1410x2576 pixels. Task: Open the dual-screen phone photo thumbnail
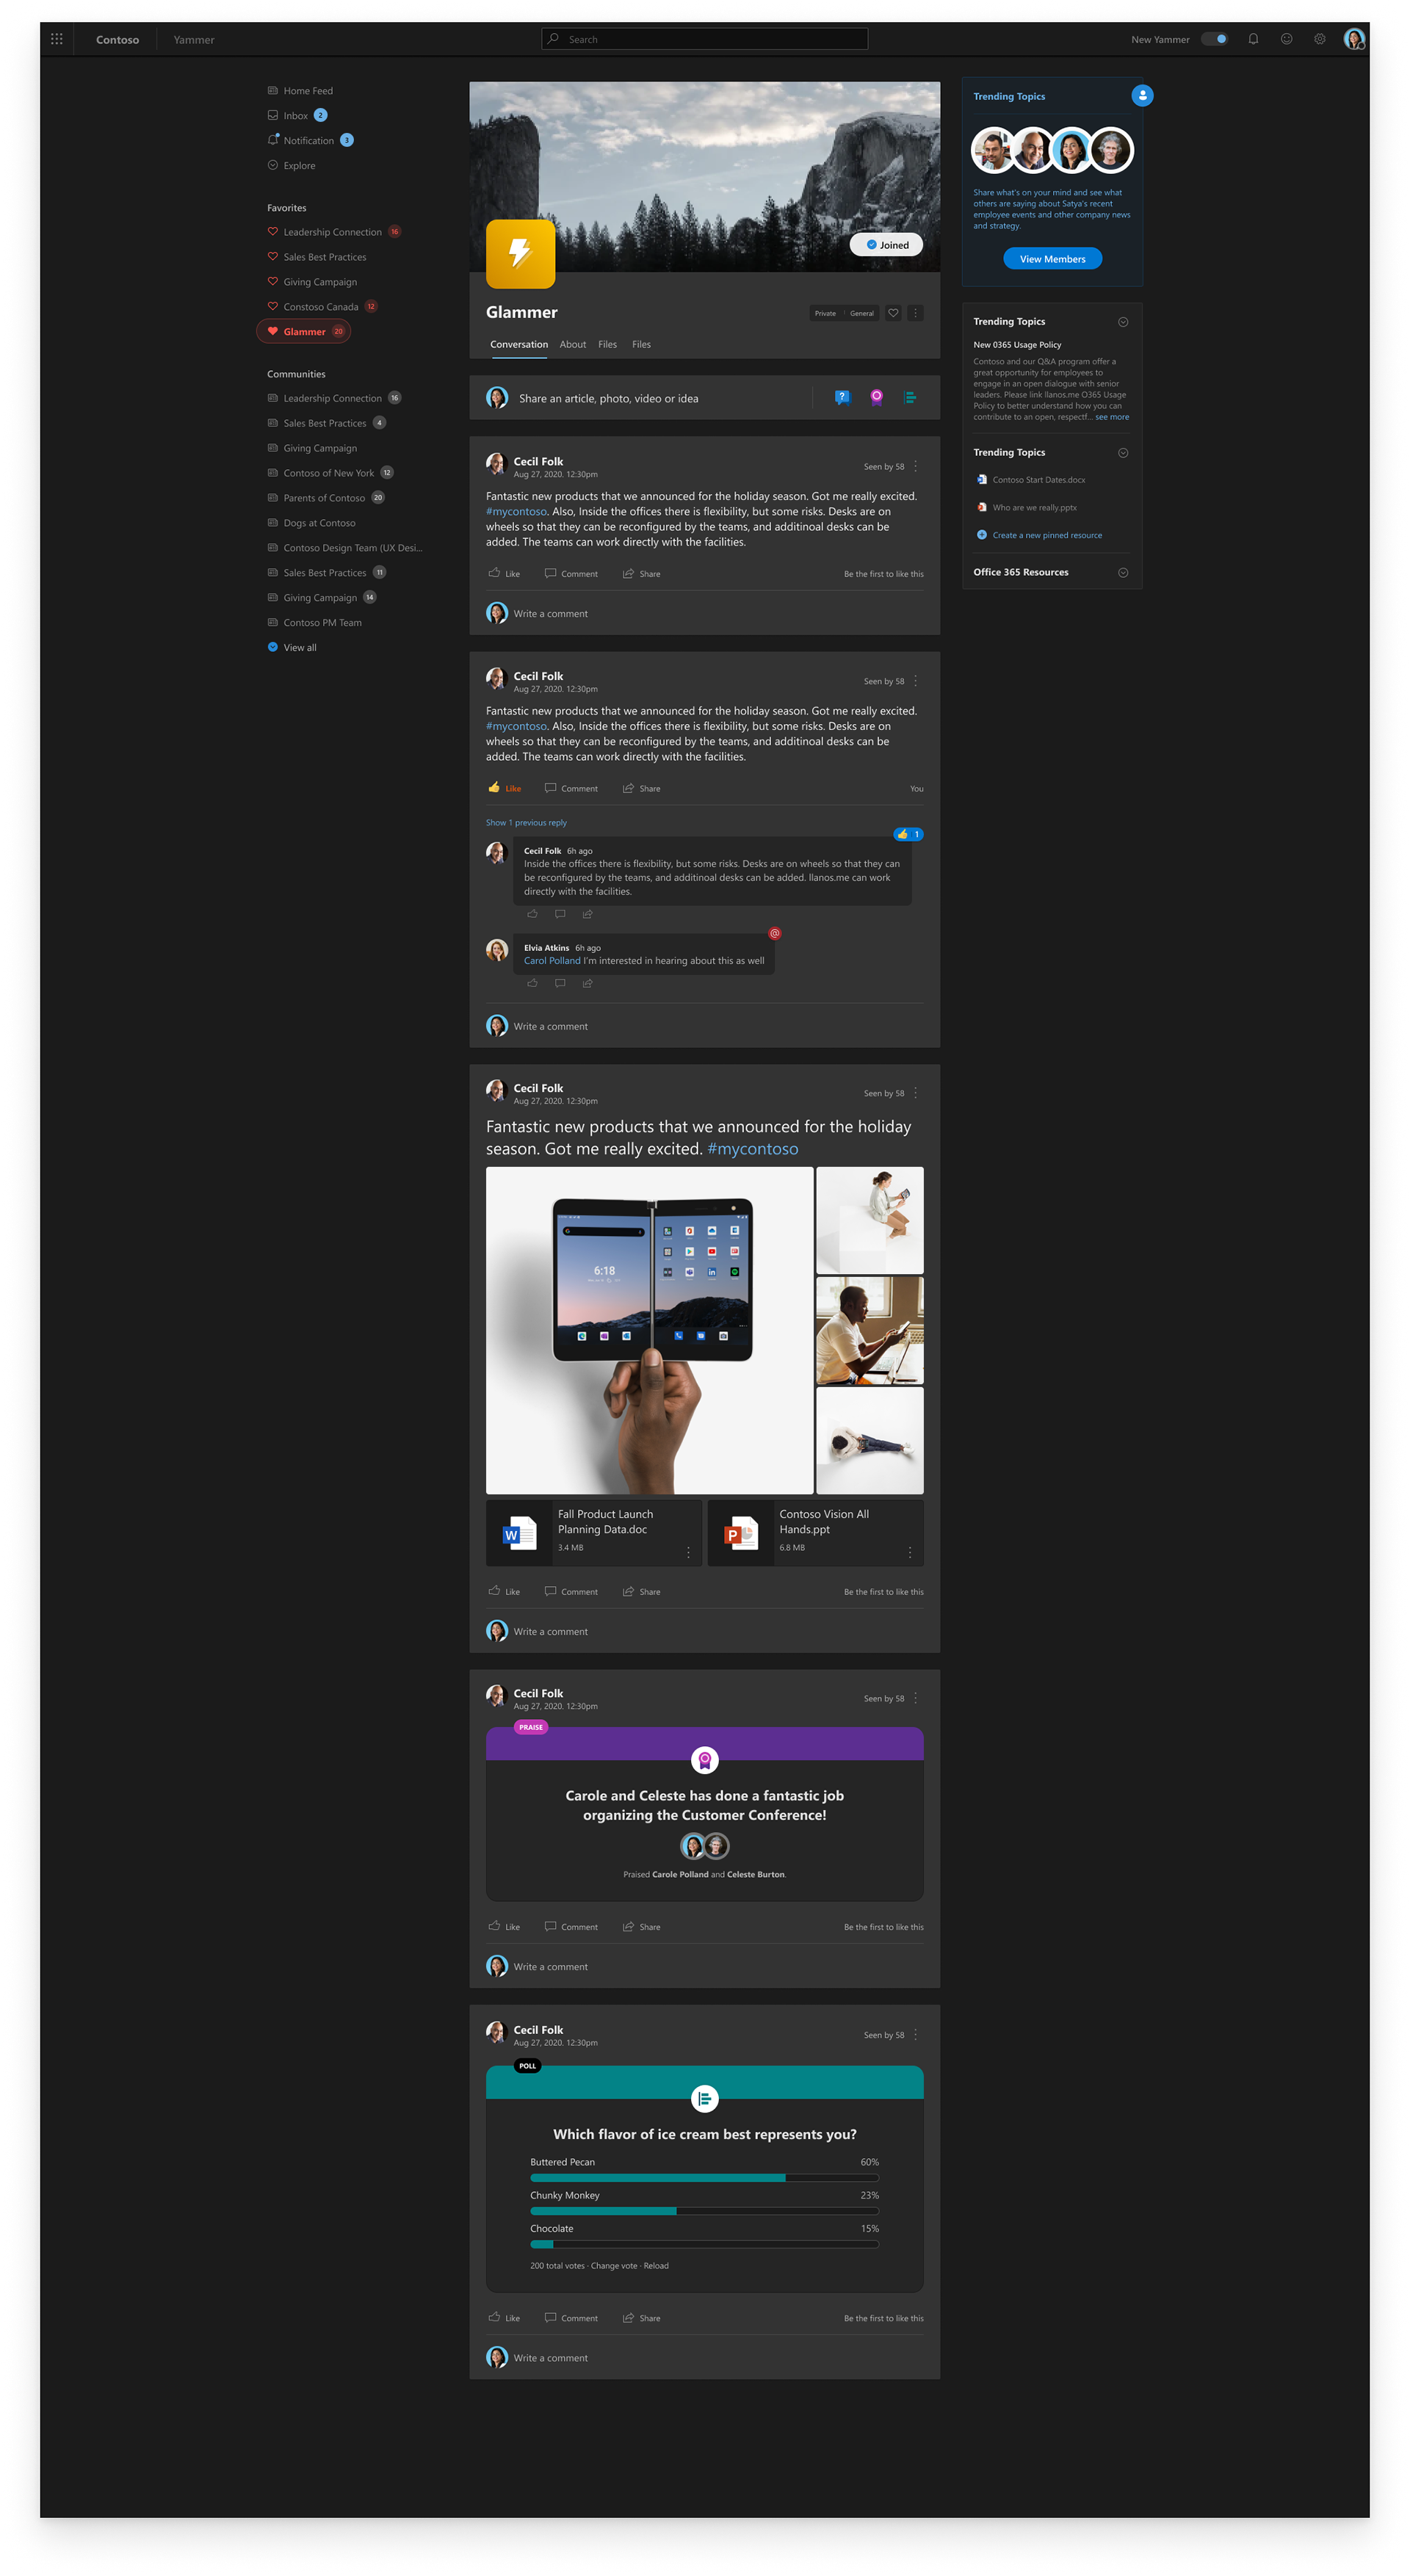point(649,1330)
